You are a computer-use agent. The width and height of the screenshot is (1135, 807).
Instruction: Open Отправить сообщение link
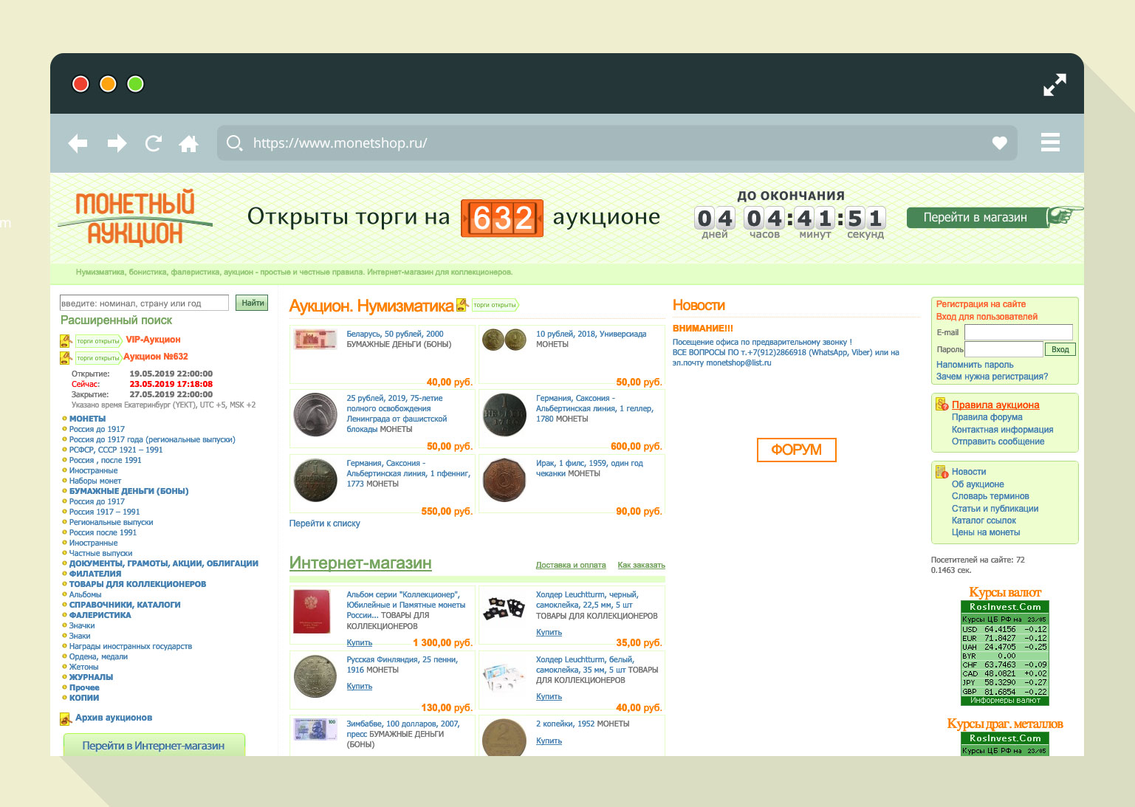coord(998,442)
